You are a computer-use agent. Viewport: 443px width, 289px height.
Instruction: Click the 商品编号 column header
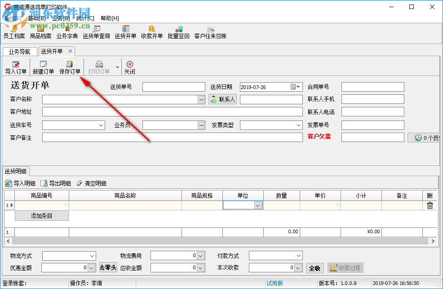point(42,196)
